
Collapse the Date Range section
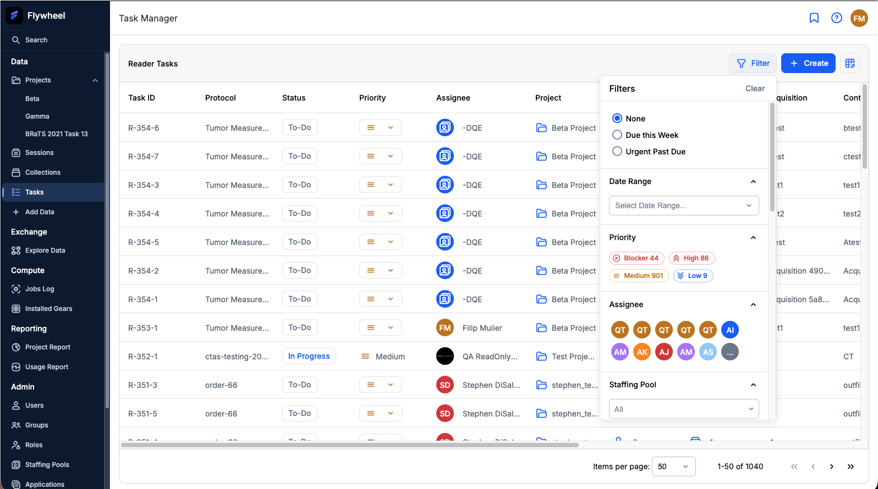point(753,181)
